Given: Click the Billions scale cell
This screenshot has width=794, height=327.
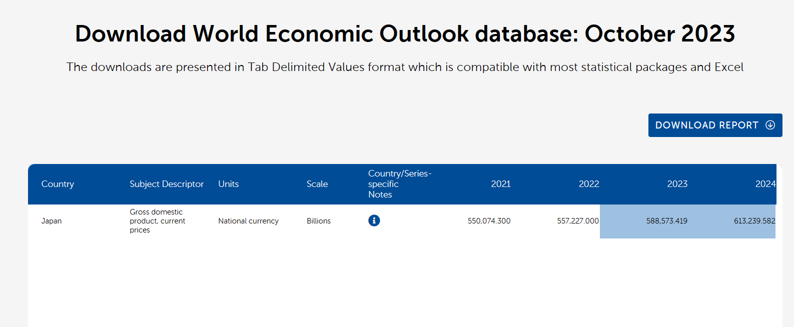Looking at the screenshot, I should (x=319, y=221).
